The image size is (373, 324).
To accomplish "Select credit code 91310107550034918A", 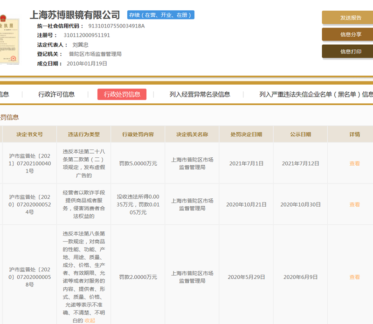I will tap(117, 26).
